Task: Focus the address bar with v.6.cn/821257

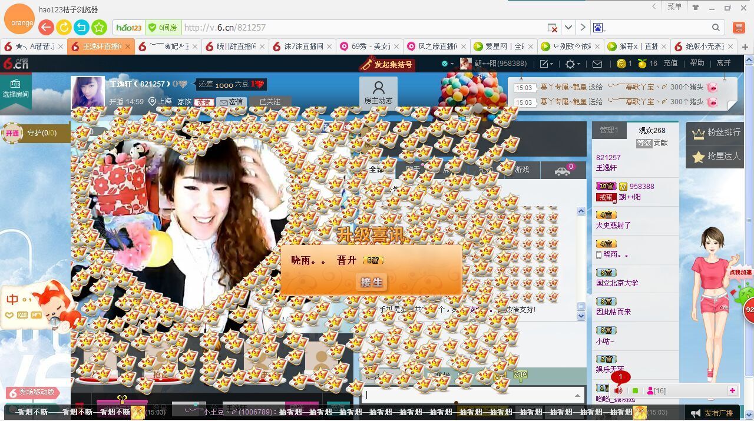Action: (362, 28)
